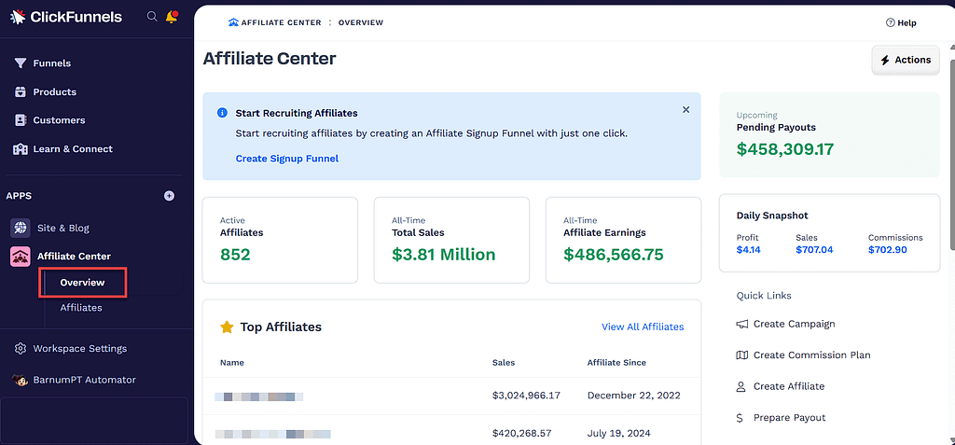Image resolution: width=955 pixels, height=445 pixels.
Task: Click the Prepare Payout quick link
Action: point(789,418)
